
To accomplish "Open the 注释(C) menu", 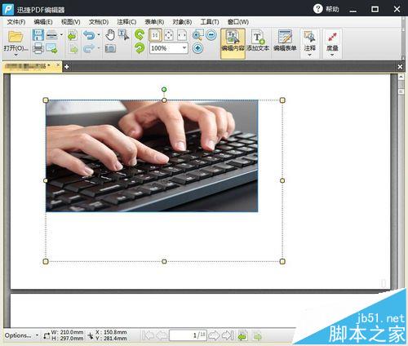I will 126,22.
